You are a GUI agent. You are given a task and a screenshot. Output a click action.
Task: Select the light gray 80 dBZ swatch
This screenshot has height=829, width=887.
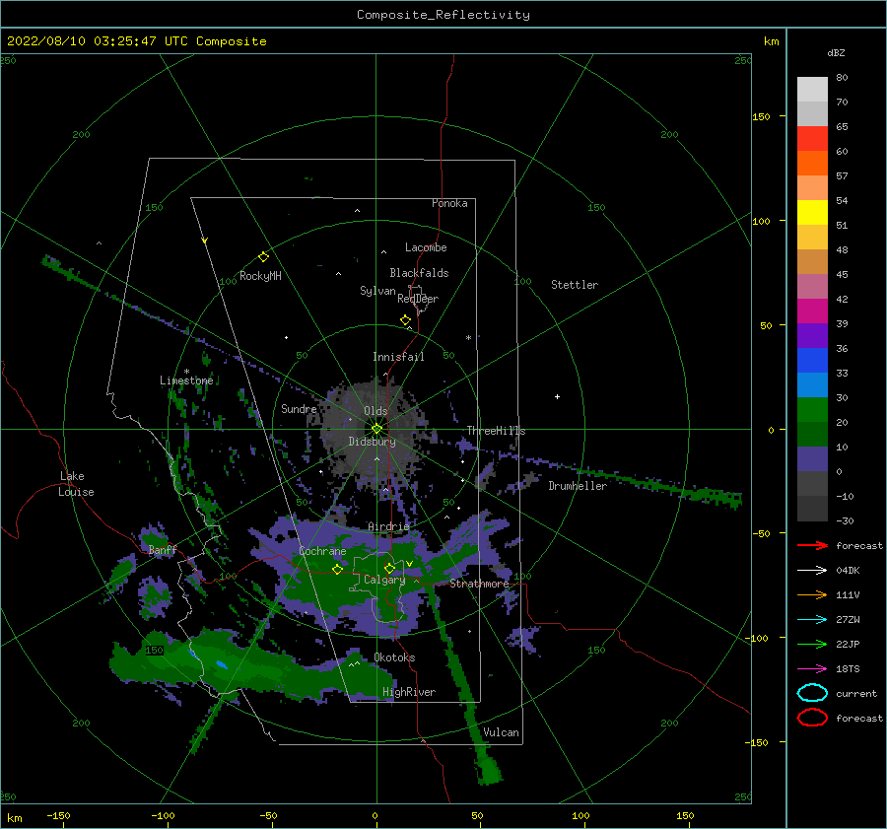[812, 90]
